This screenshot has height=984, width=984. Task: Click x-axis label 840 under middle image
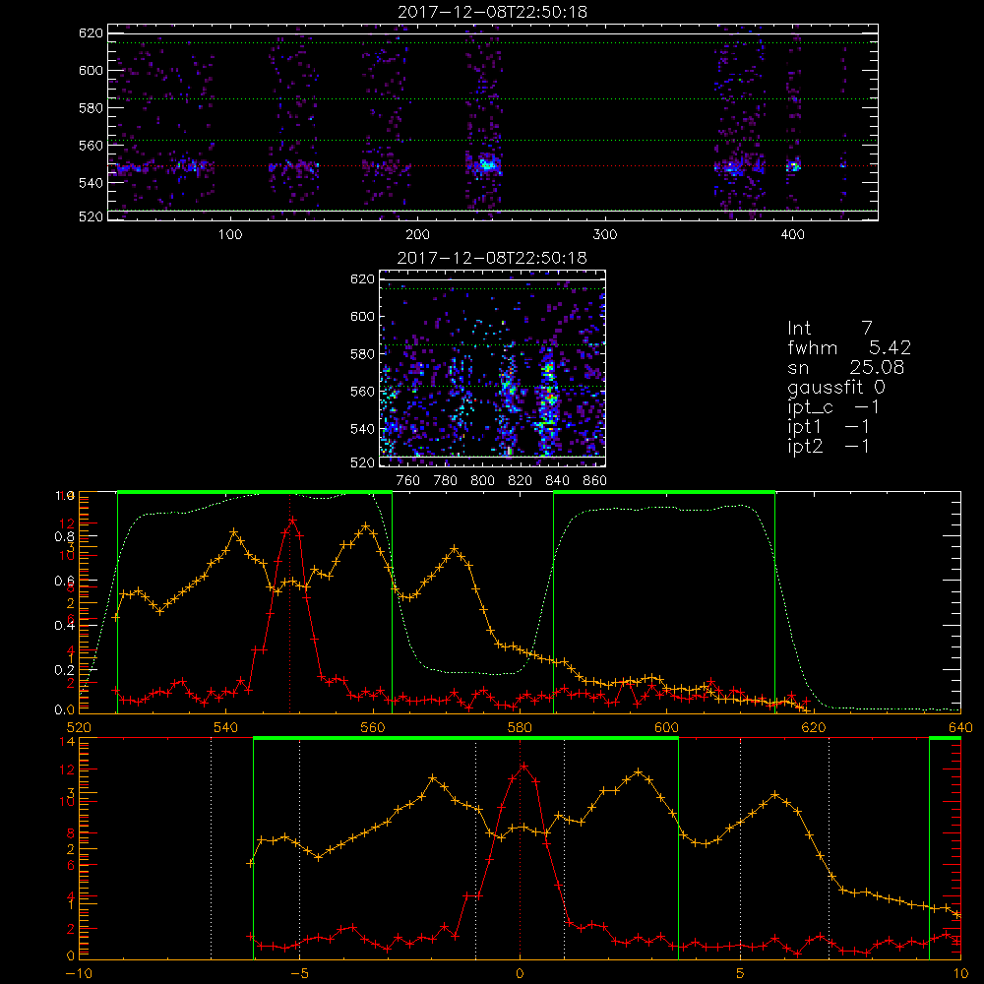coord(557,481)
